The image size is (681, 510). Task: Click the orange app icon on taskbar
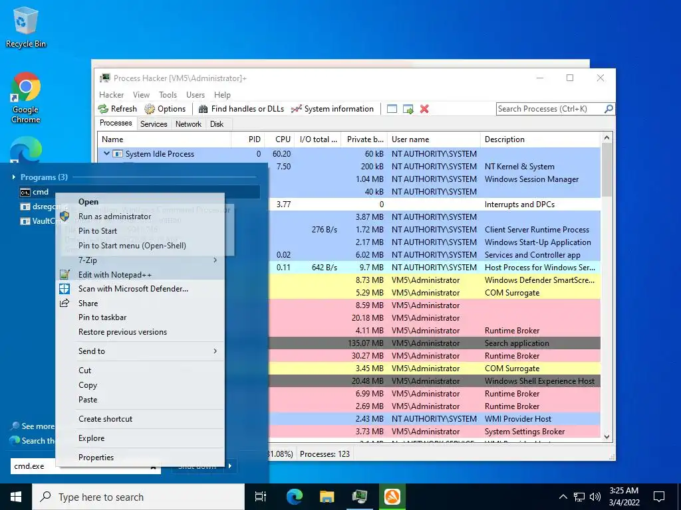[392, 497]
